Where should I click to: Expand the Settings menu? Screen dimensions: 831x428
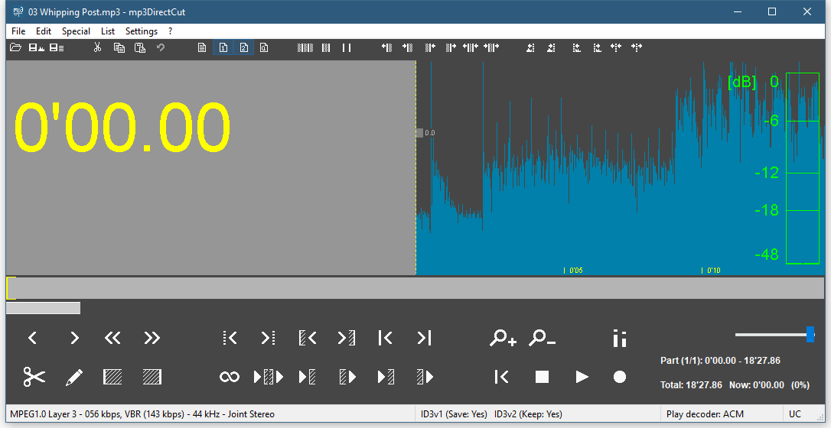(x=142, y=31)
